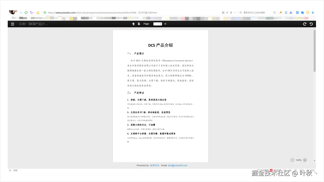The image size is (324, 182).
Task: Click the next page down arrow
Action: pyautogui.click(x=139, y=24)
